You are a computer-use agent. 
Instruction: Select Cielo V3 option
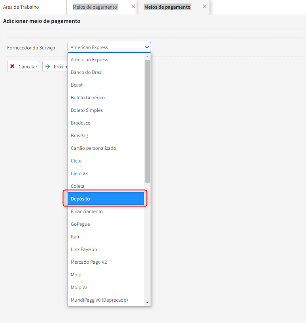pos(106,174)
